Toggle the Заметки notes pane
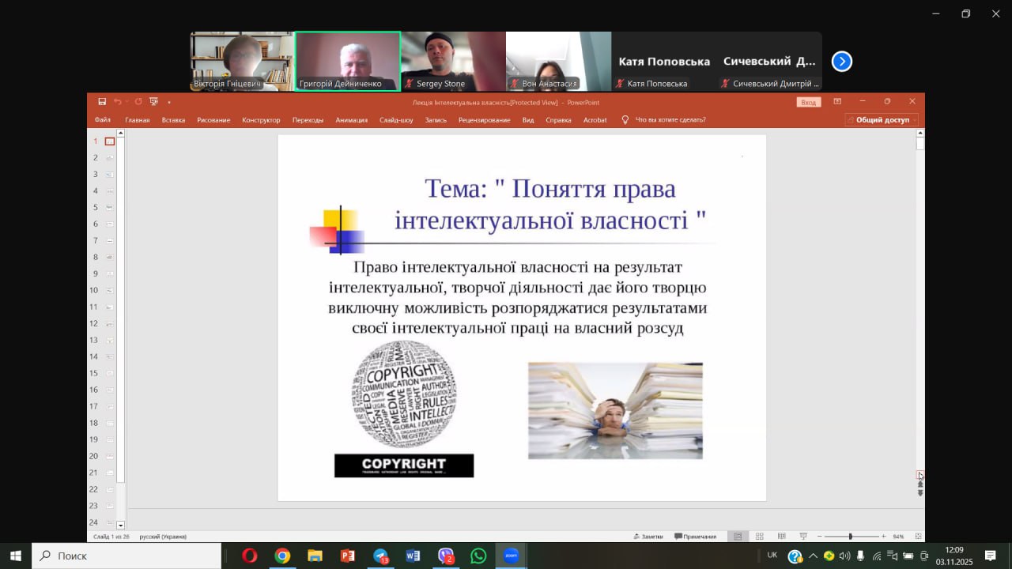Image resolution: width=1012 pixels, height=569 pixels. tap(648, 537)
